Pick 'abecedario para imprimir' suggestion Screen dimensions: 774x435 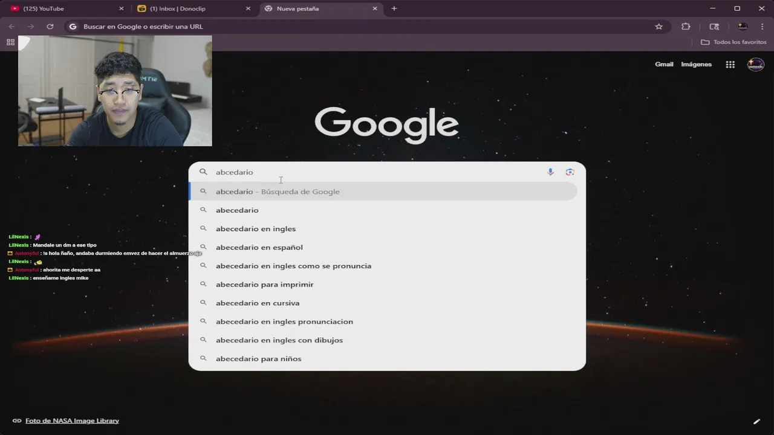[x=383, y=285]
